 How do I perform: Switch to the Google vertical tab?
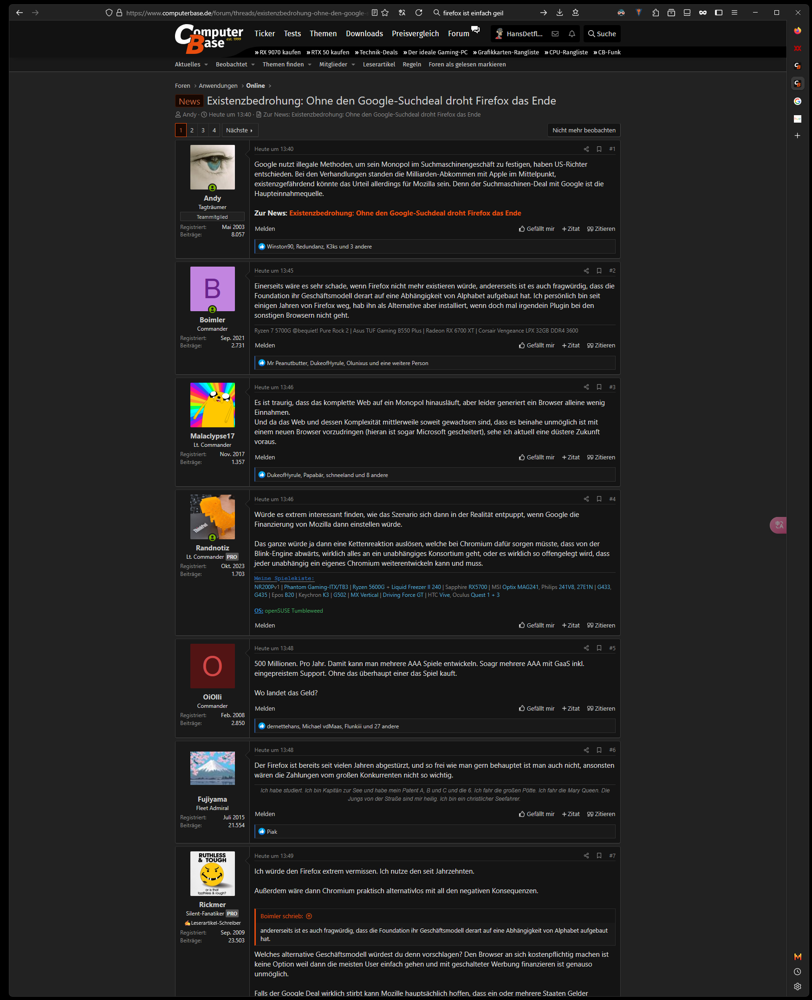pyautogui.click(x=798, y=101)
